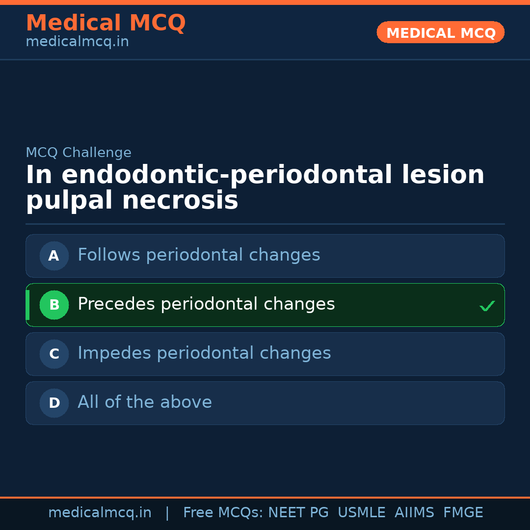Click the letter A circle badge
This screenshot has height=530, width=530.
click(54, 256)
